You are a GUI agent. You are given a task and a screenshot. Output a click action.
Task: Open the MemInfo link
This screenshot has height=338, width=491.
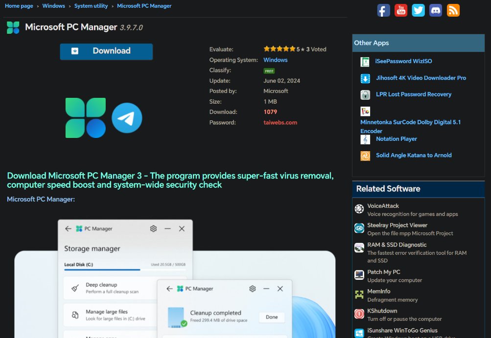pos(378,291)
